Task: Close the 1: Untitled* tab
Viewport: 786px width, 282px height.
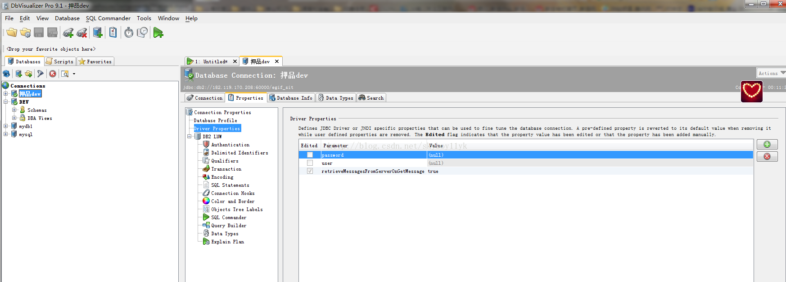Action: pos(235,62)
